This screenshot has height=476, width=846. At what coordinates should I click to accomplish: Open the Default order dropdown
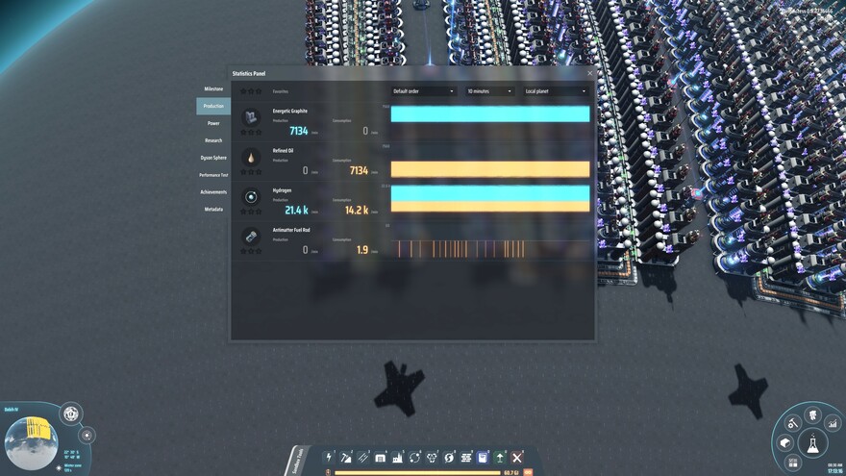[424, 91]
